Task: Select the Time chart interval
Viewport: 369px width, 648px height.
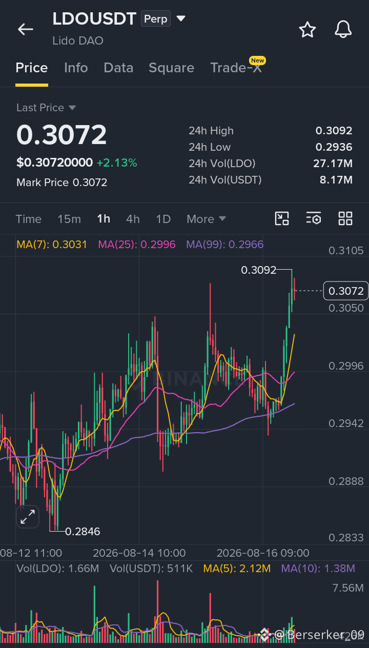Action: point(29,219)
